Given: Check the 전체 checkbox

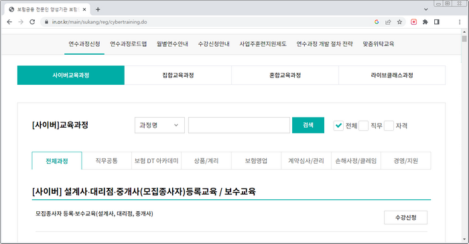Looking at the screenshot, I should pyautogui.click(x=338, y=126).
